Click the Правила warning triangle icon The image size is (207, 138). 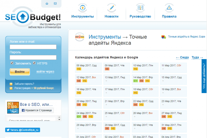click(169, 7)
